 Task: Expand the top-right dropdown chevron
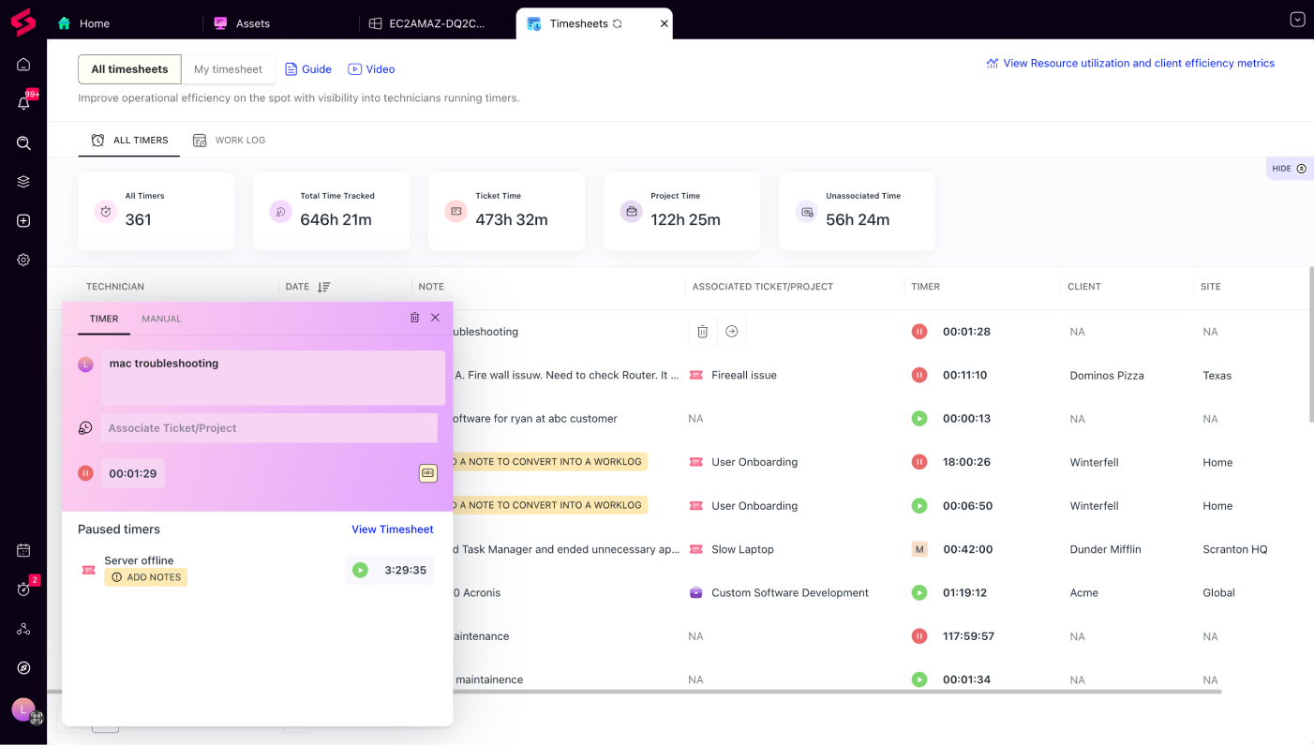(1297, 20)
